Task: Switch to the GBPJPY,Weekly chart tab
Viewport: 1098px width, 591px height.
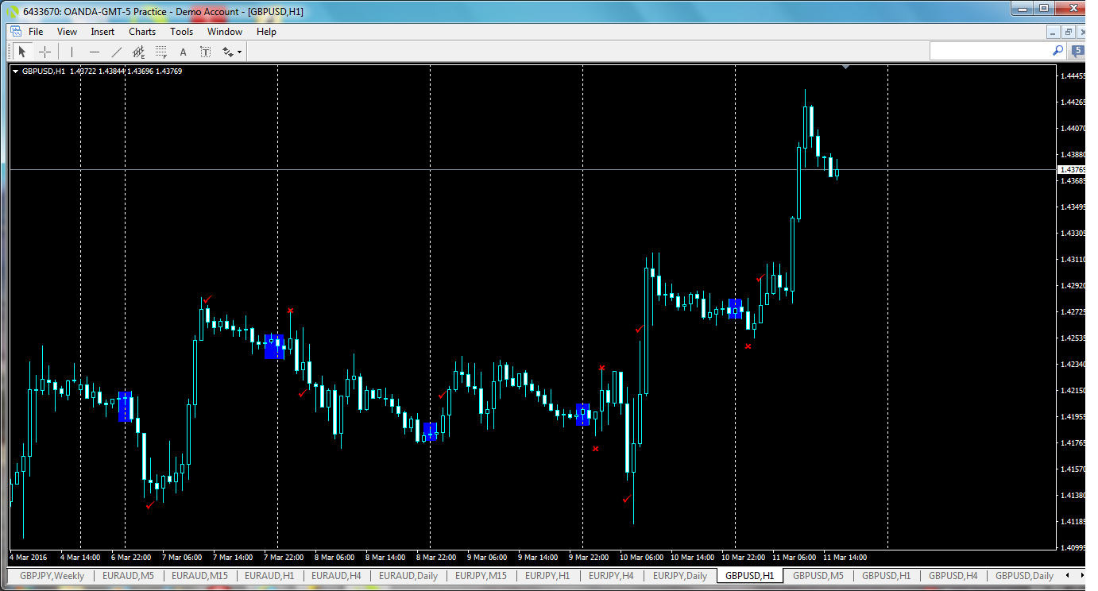Action: pos(52,576)
